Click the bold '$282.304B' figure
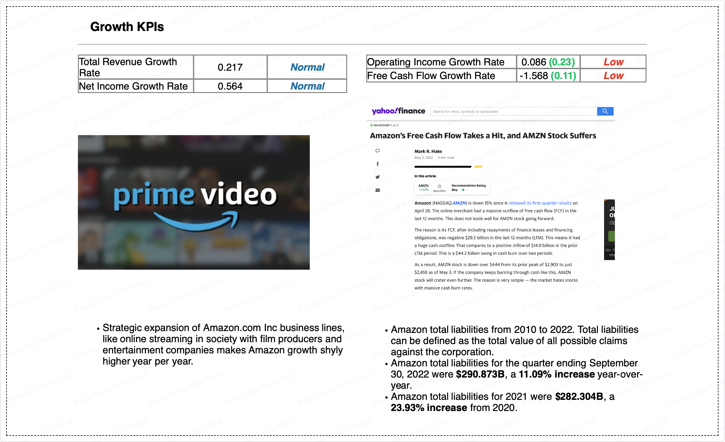725x442 pixels. [579, 396]
